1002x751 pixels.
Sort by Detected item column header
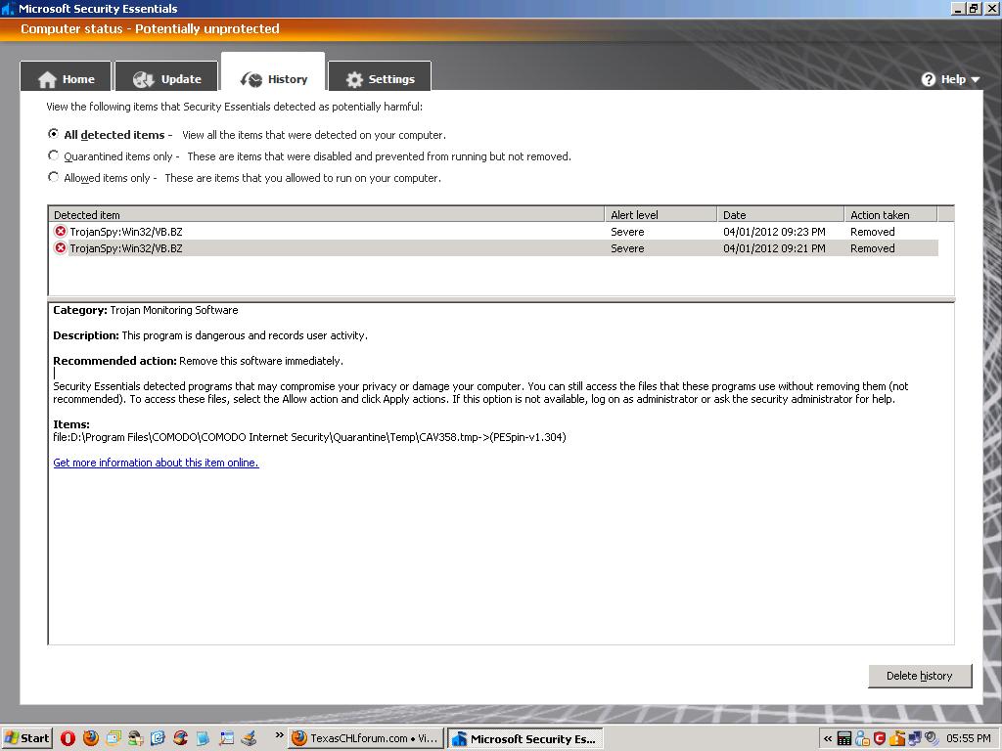[x=326, y=214]
